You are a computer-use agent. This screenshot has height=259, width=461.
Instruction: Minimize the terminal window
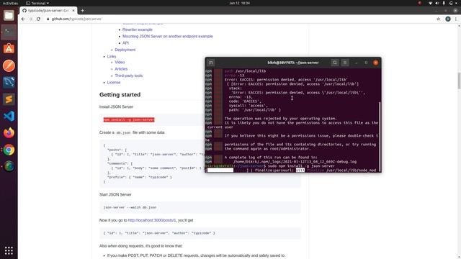click(357, 63)
